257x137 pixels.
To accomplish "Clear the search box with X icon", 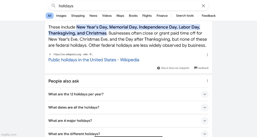I will pos(203,6).
